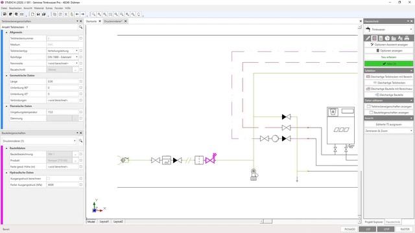The height and width of the screenshot is (233, 415).
Task: Toggle checkbox beside Bauteilbezeichnung row
Action: point(81,154)
